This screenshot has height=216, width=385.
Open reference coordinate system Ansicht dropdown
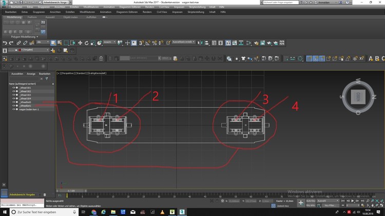tap(109, 43)
